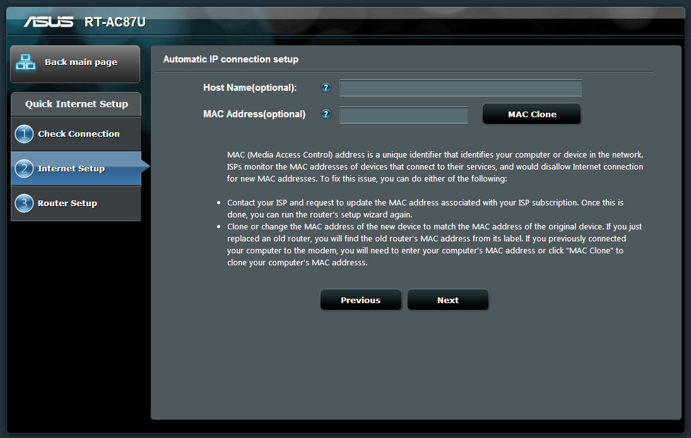Click the paragraph starting 'MAC (Media Access Control)'

[435, 167]
